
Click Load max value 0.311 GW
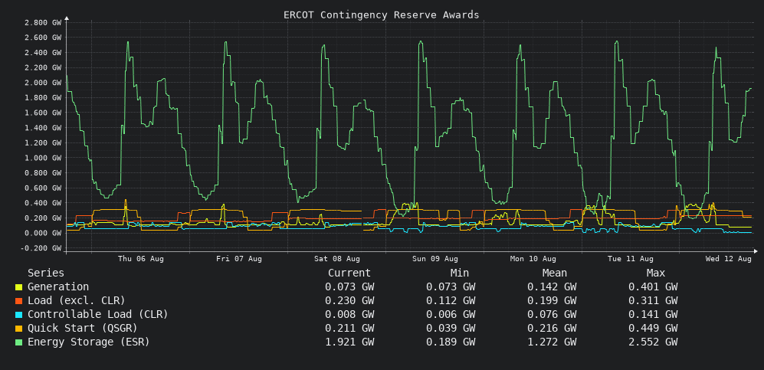tap(653, 301)
